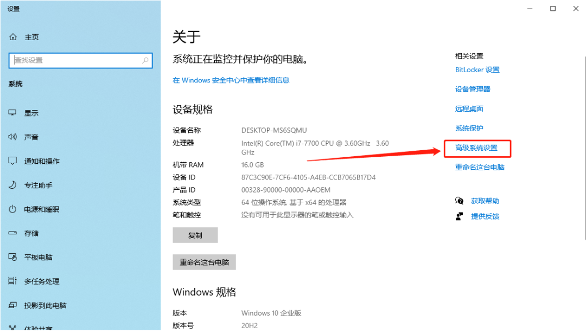The height and width of the screenshot is (333, 586).
Task: Click the vertical scrollbar on the right
Action: 584,148
